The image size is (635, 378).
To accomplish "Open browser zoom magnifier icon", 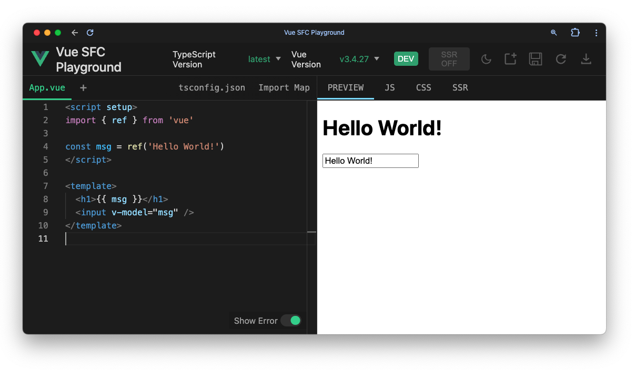I will 553,33.
